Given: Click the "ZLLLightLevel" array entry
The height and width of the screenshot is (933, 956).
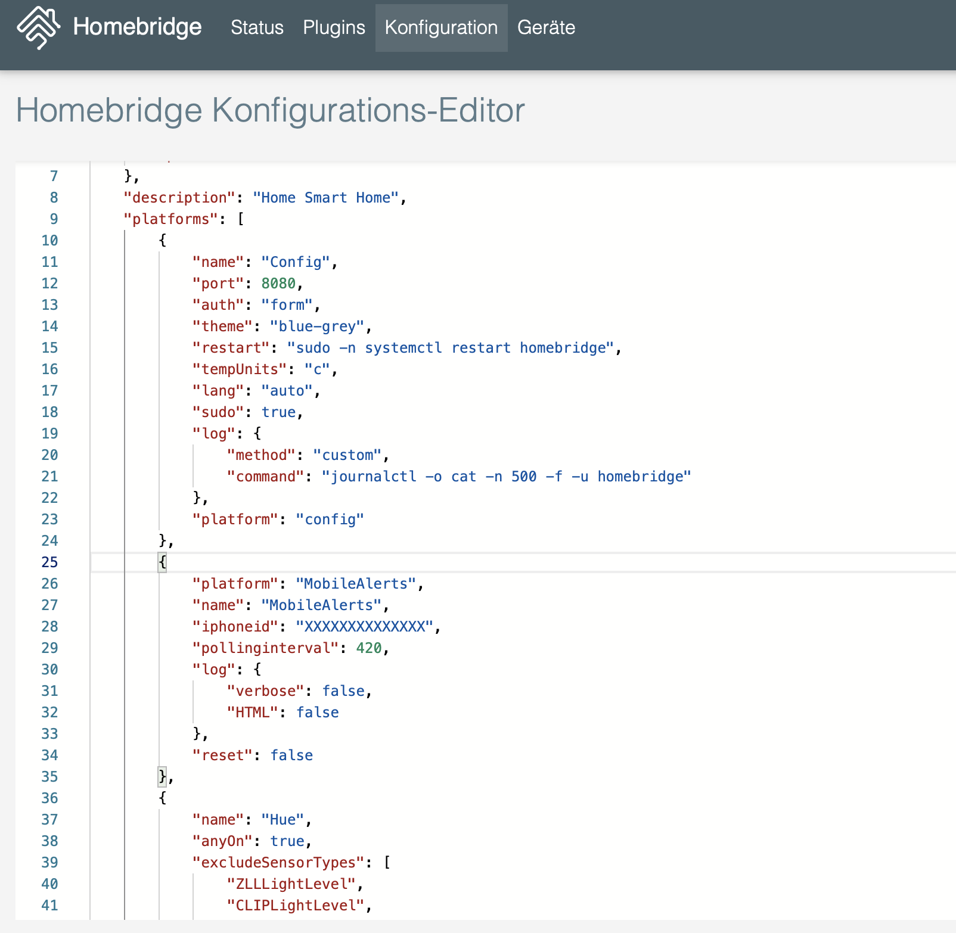Looking at the screenshot, I should [x=291, y=884].
